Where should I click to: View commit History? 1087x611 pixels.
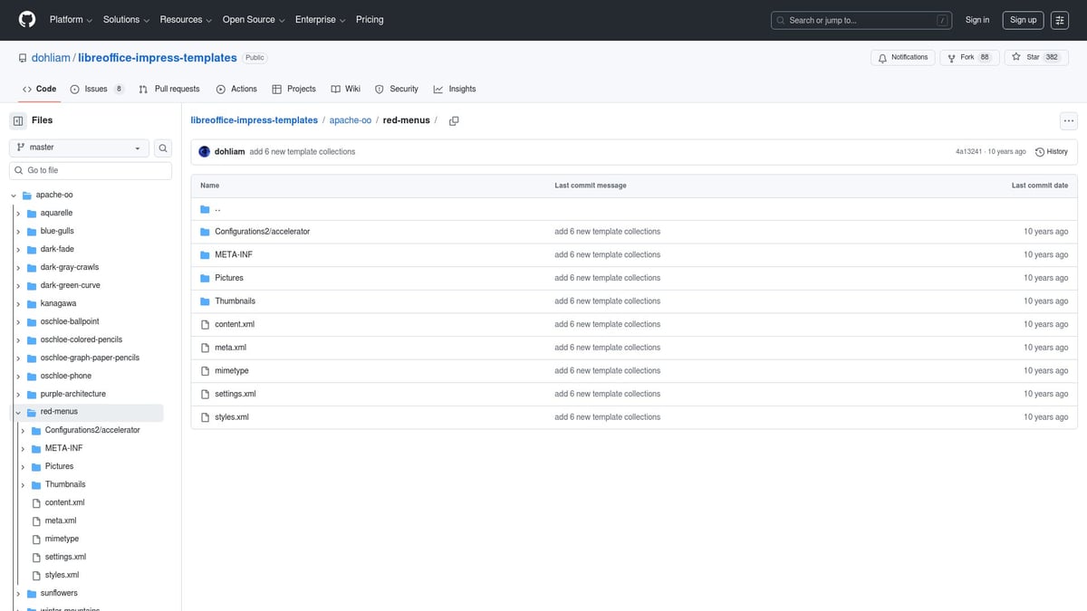click(x=1051, y=151)
